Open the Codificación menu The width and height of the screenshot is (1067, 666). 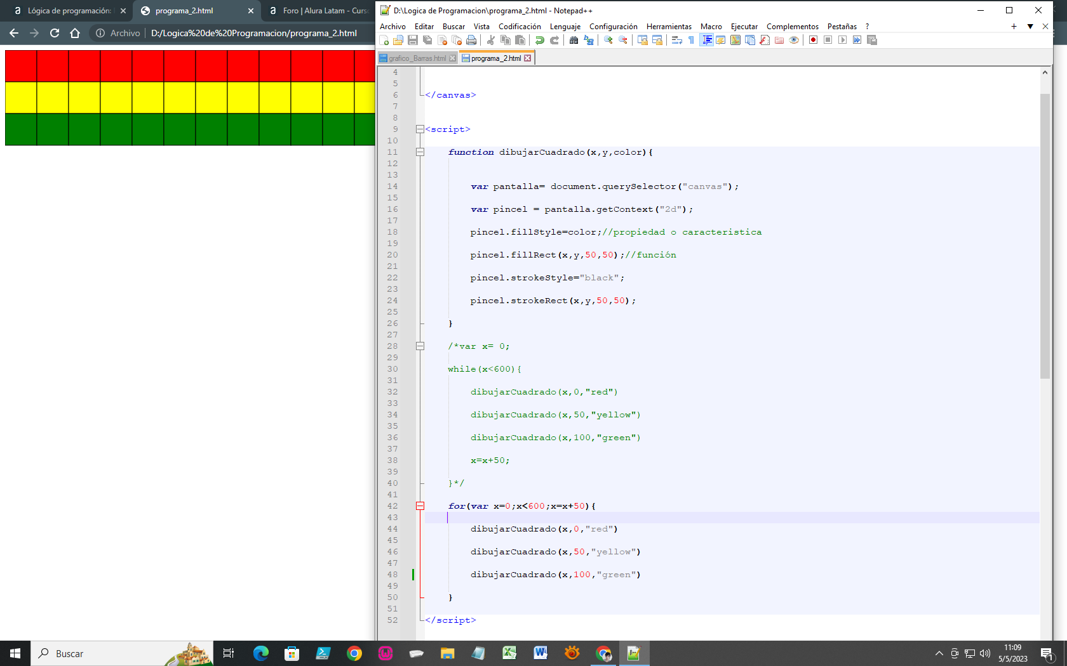520,27
